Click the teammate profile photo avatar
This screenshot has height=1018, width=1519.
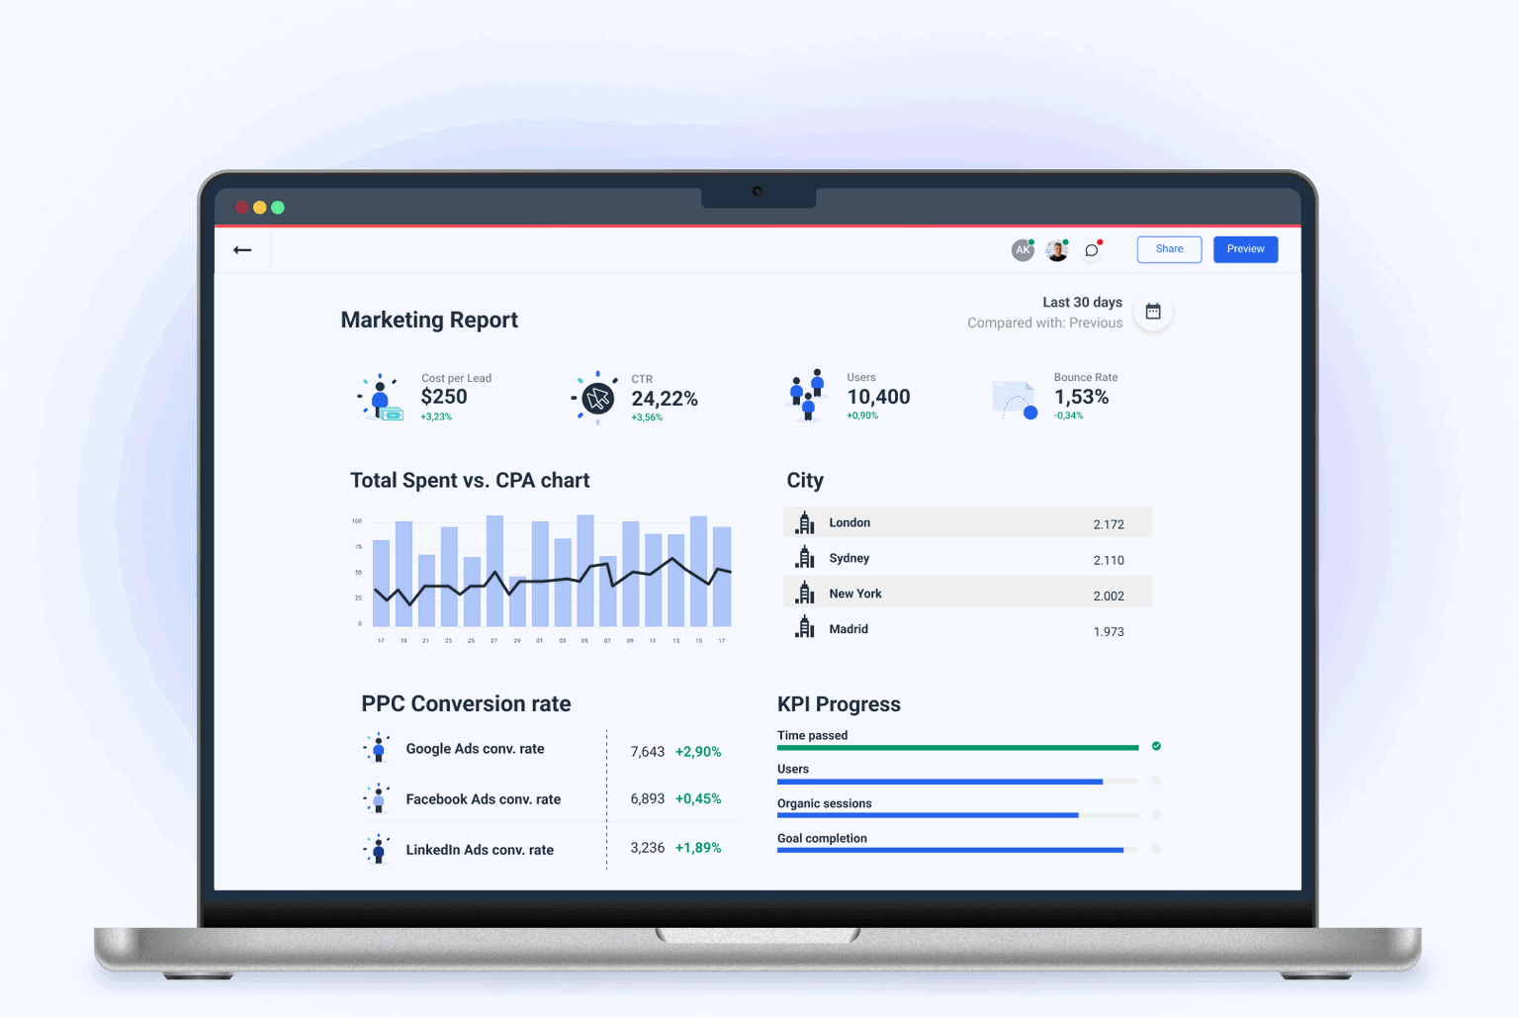pos(1056,249)
